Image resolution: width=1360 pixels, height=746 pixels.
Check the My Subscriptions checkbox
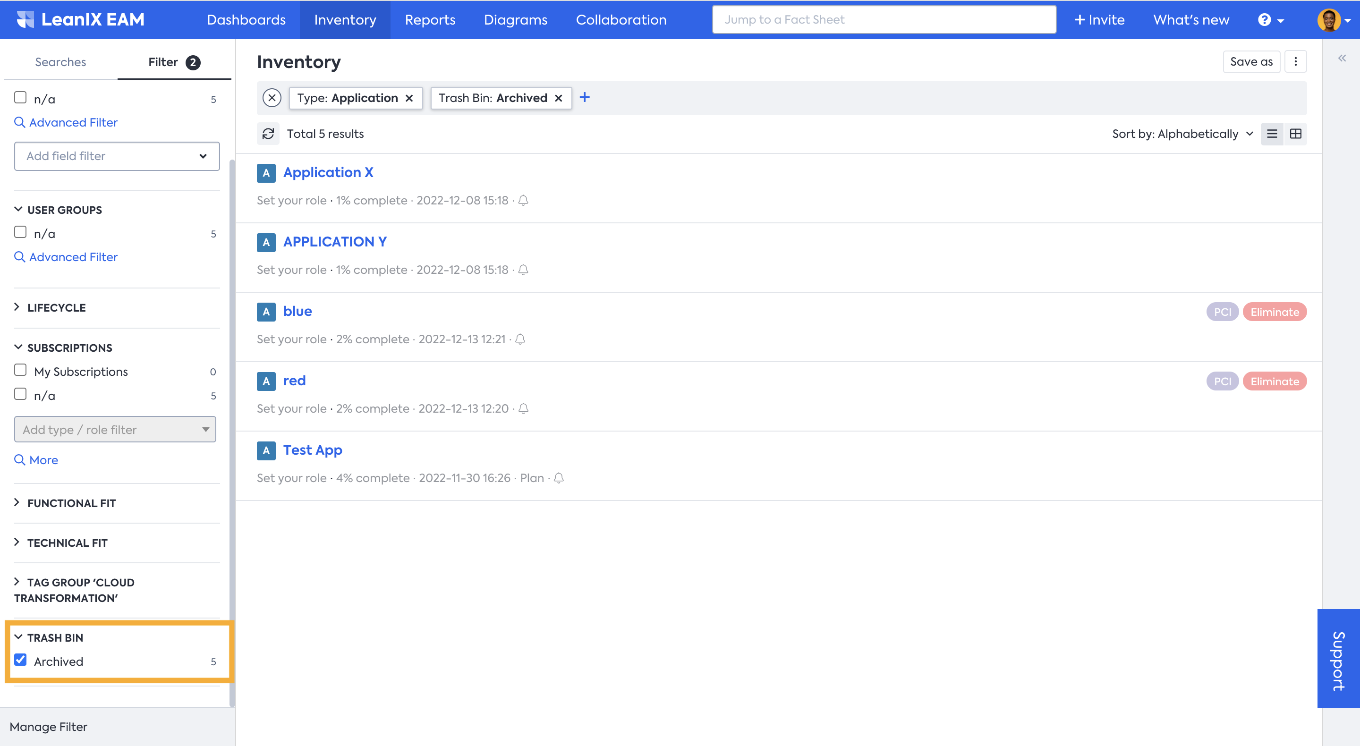pos(21,370)
